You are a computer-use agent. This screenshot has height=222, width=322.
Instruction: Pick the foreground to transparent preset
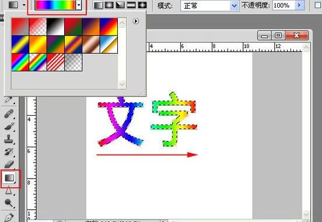coord(38,27)
